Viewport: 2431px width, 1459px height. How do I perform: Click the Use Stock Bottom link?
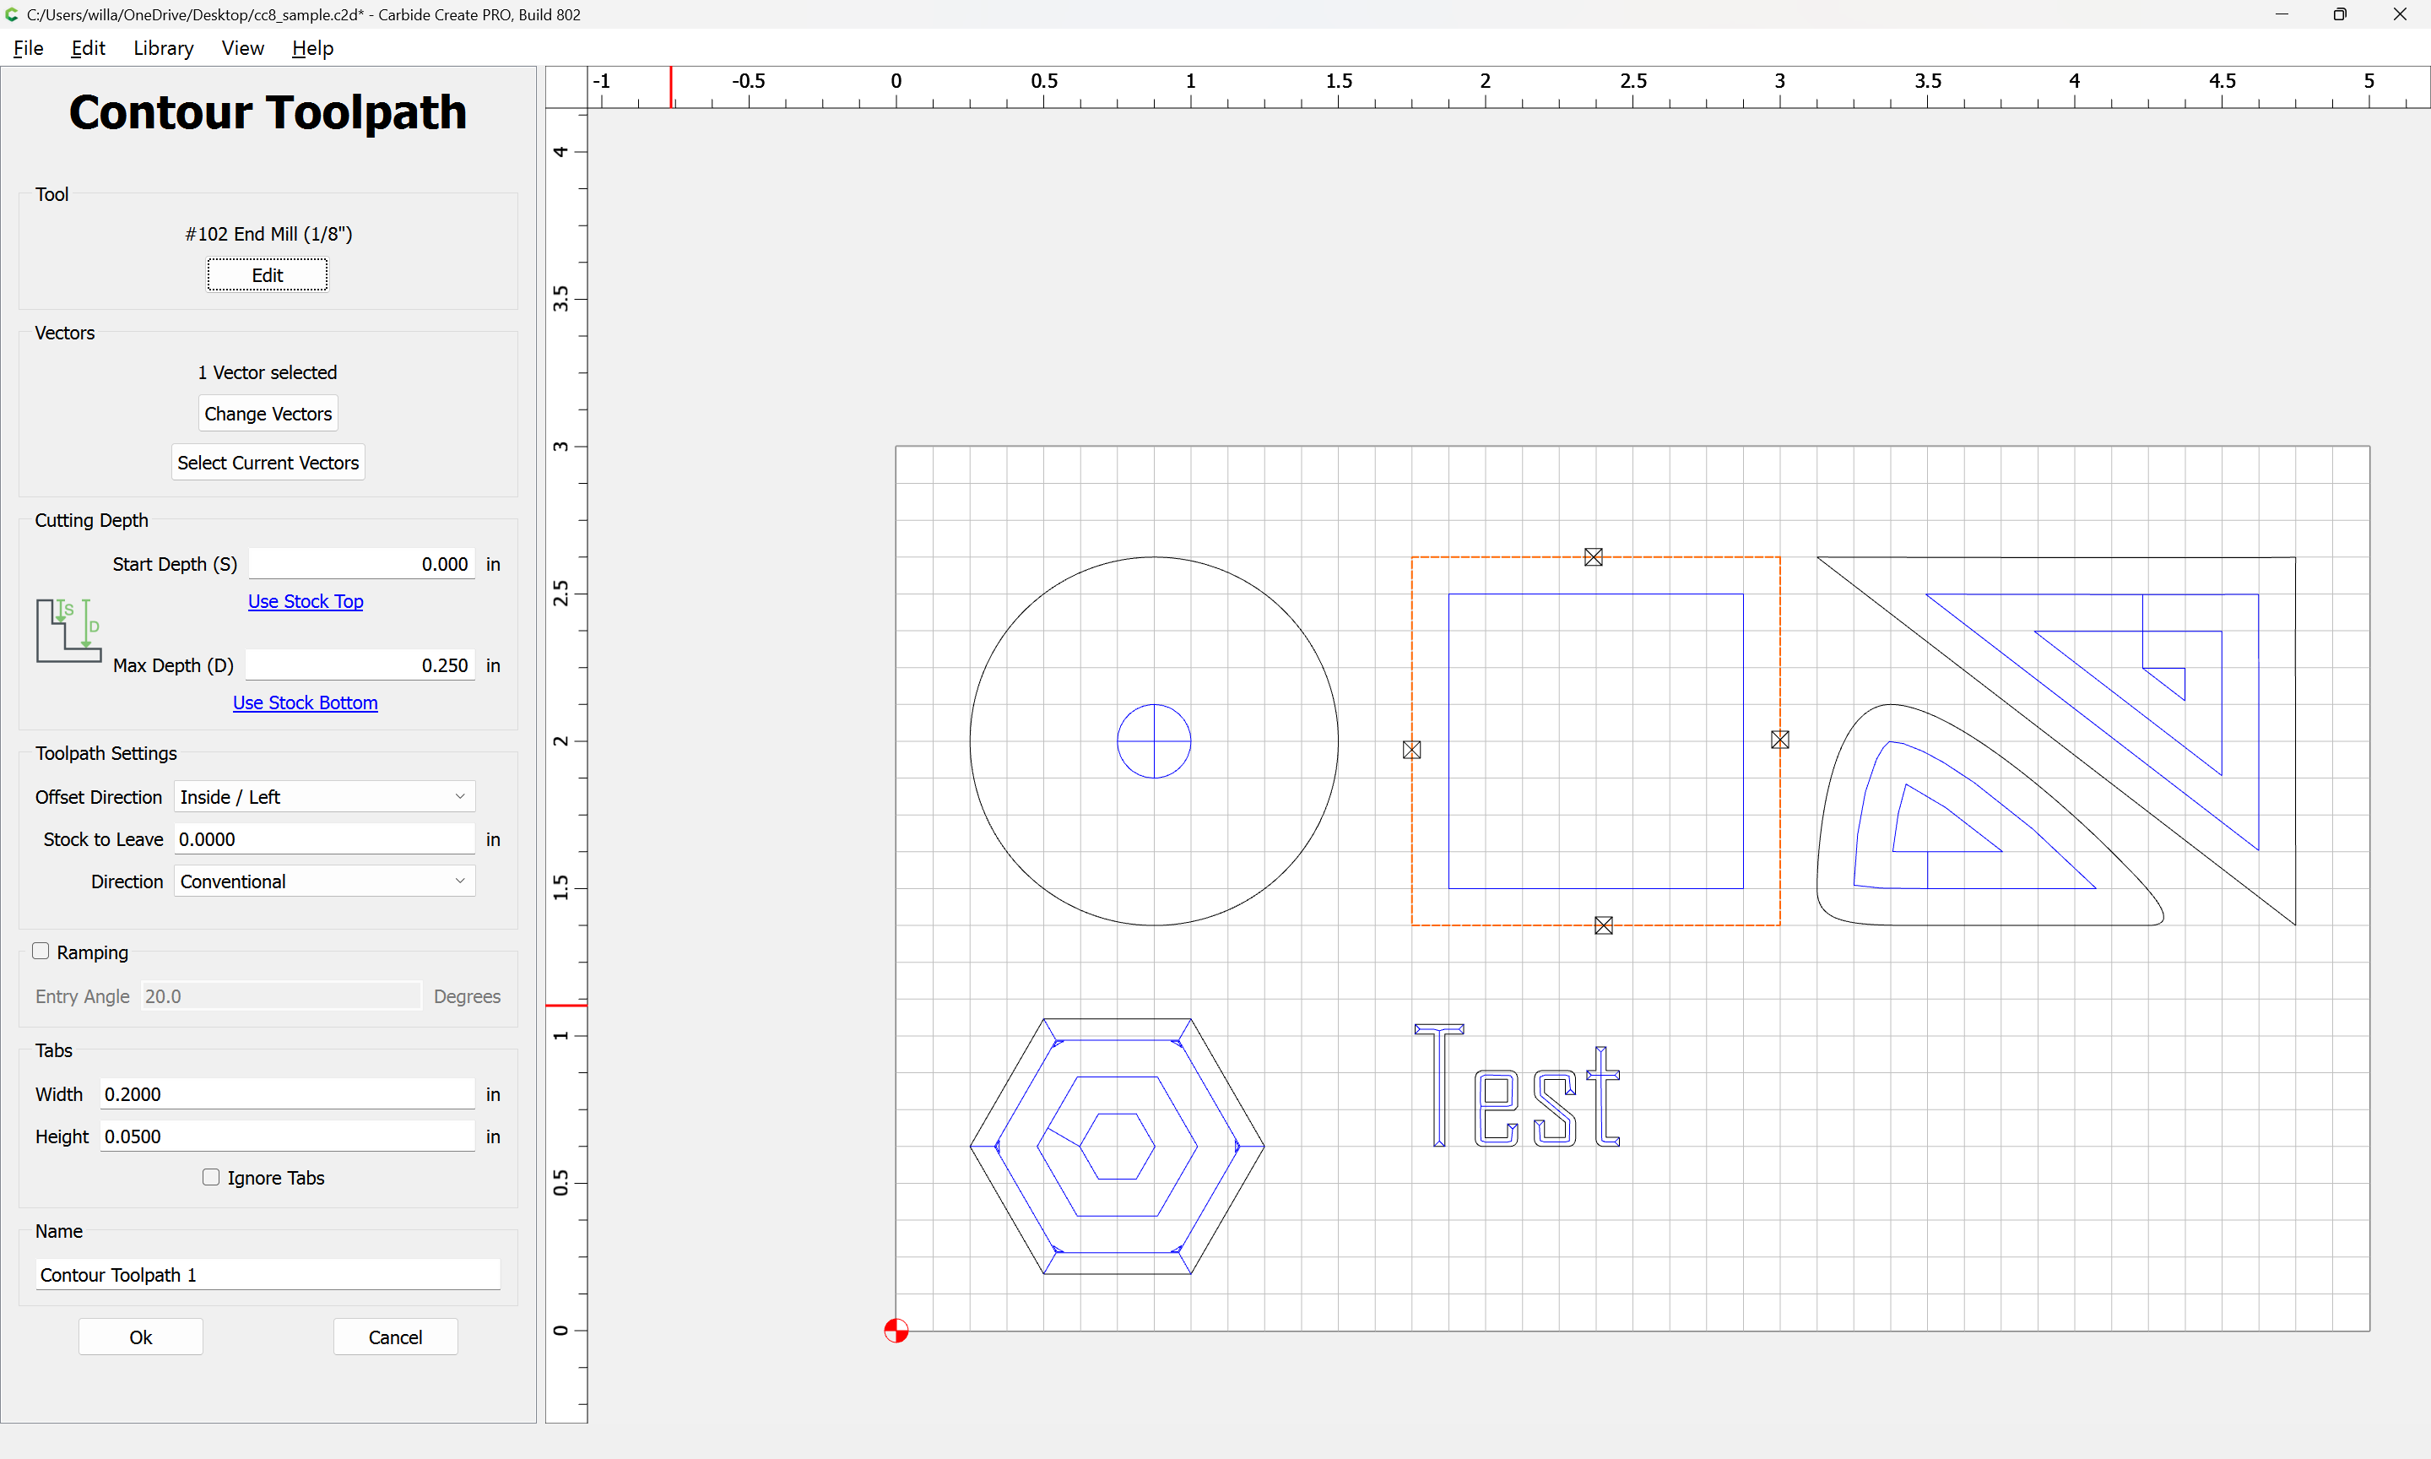(x=305, y=703)
